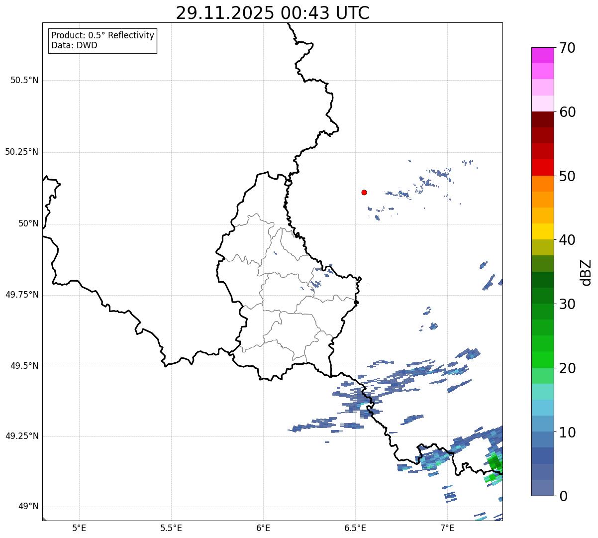Click the longitude label 5.5°E

[171, 528]
